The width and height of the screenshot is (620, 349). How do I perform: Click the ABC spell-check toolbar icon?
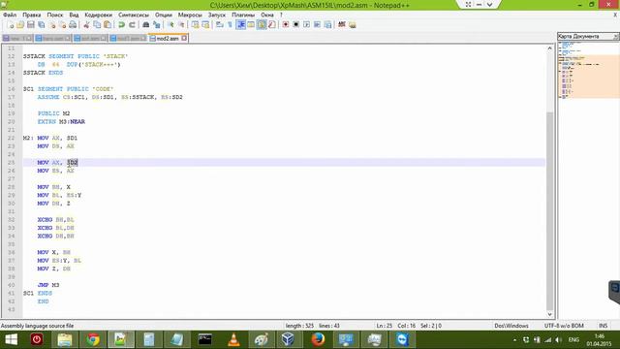pos(342,24)
